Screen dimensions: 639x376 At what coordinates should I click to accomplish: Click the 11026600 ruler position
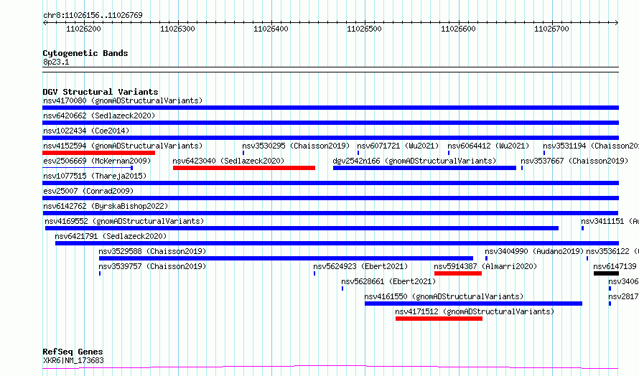point(459,29)
